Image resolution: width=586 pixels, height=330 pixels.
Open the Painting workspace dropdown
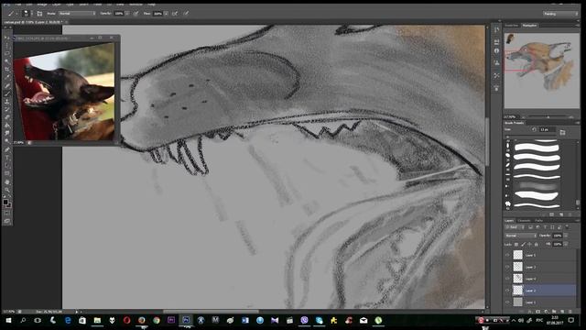[x=560, y=14]
